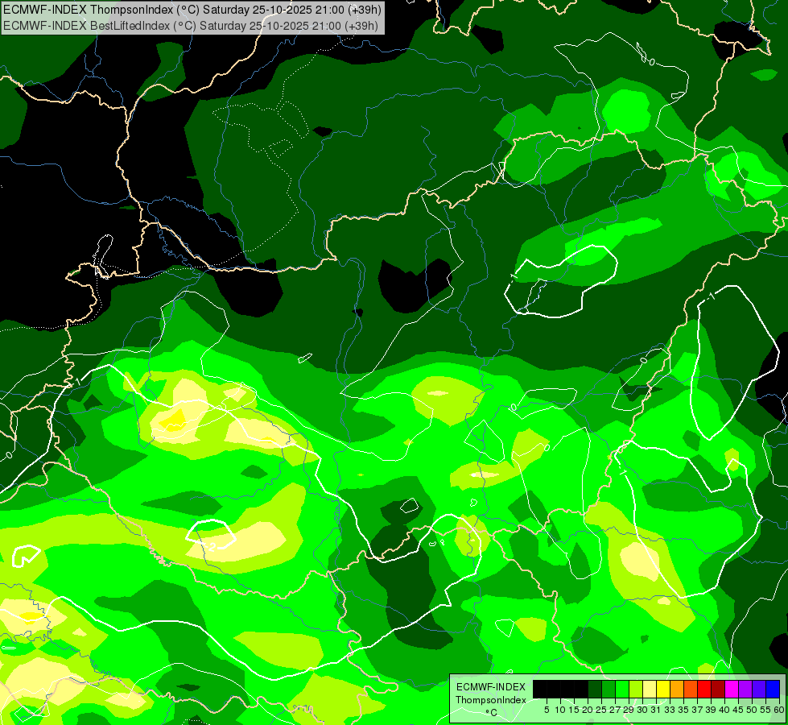Click the blue 55–60 legend swatch
This screenshot has height=725, width=788.
pyautogui.click(x=773, y=689)
